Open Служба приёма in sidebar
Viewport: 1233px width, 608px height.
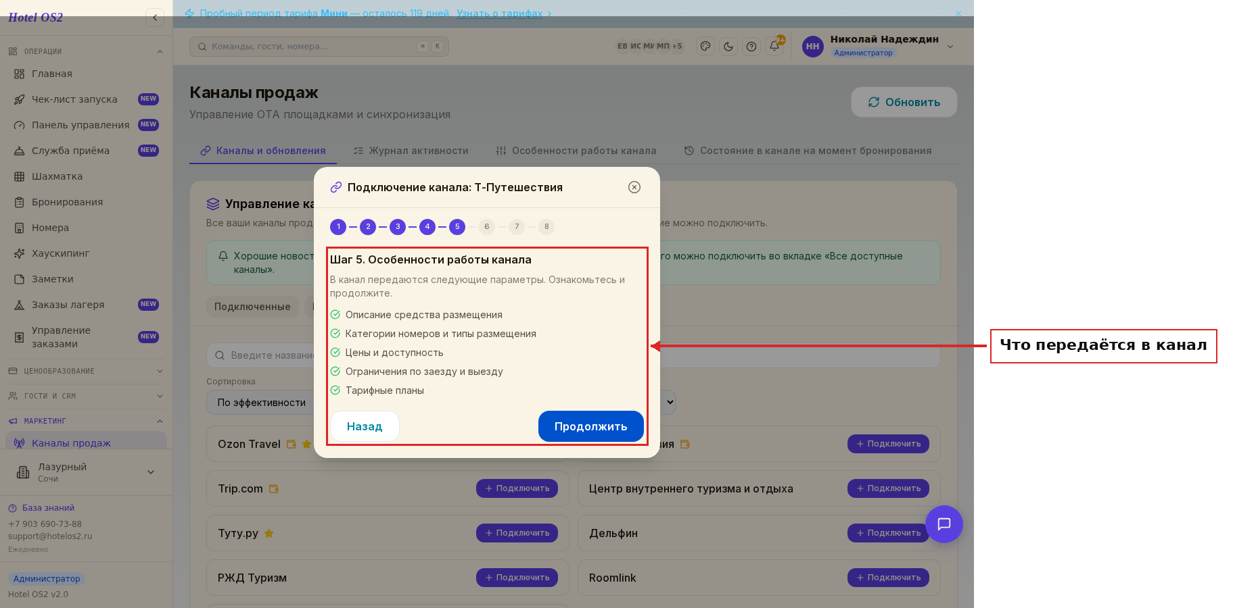click(x=86, y=151)
